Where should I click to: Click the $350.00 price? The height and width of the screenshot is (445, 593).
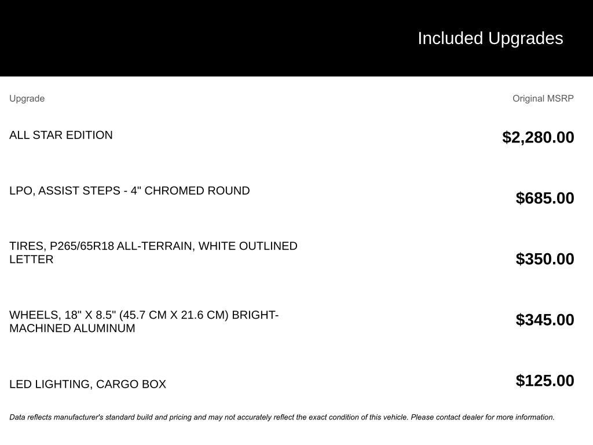click(545, 259)
